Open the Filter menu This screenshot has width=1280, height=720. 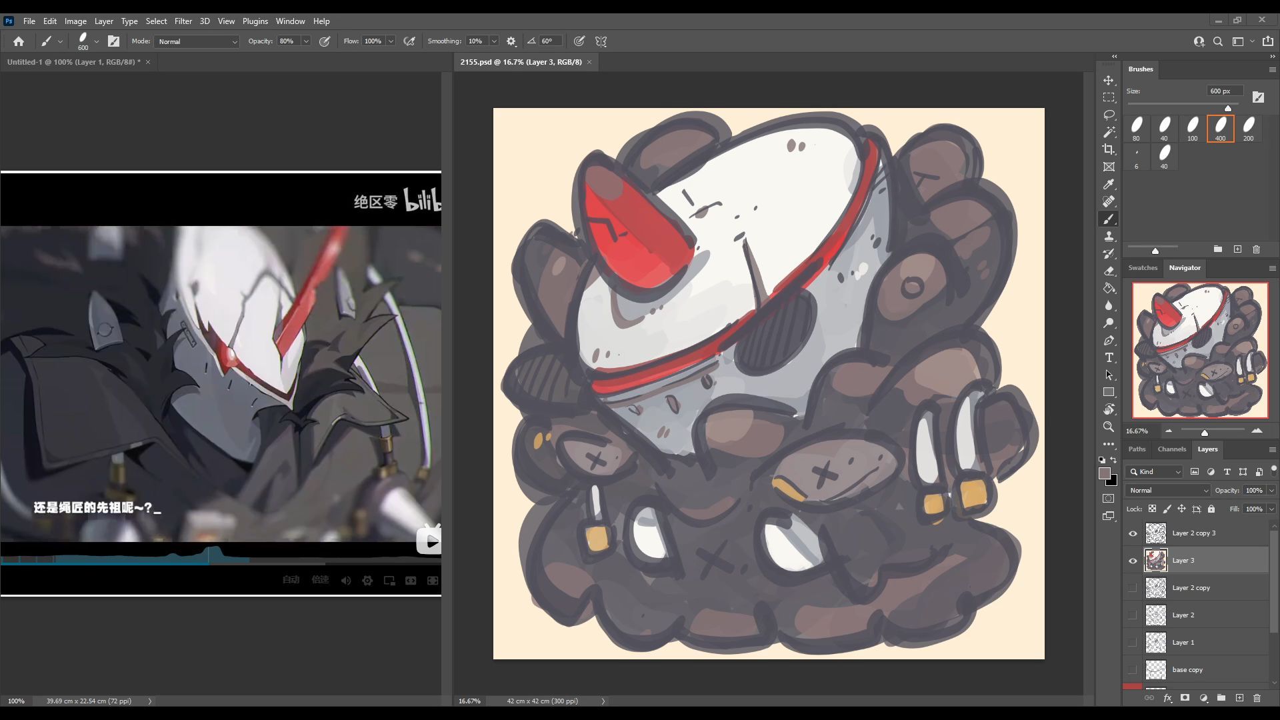point(183,21)
